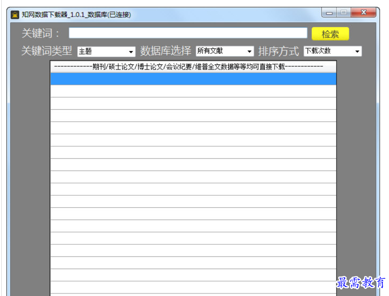Open the 排序方式 dropdown showing 下载次数
Screen dimensions: 389x296
[333, 51]
